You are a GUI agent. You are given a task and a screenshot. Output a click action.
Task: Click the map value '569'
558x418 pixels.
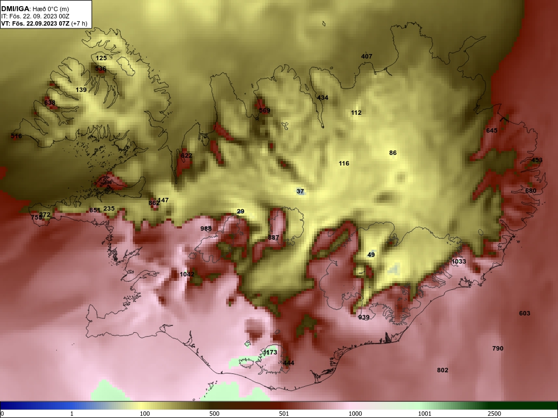click(264, 110)
